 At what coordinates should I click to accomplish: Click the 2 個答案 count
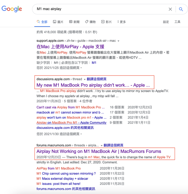pyautogui.click(x=116, y=118)
